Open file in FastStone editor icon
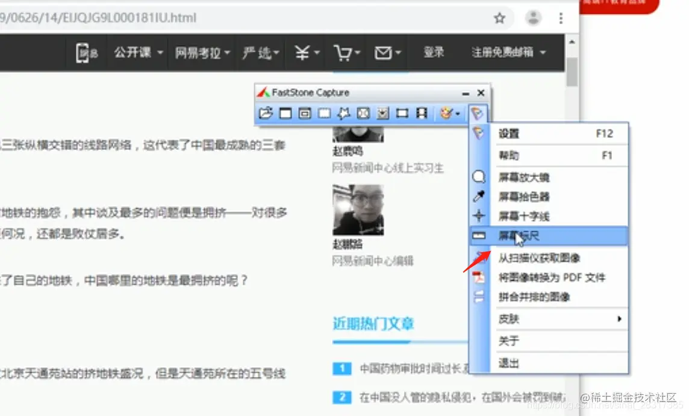The image size is (689, 416). (x=266, y=113)
